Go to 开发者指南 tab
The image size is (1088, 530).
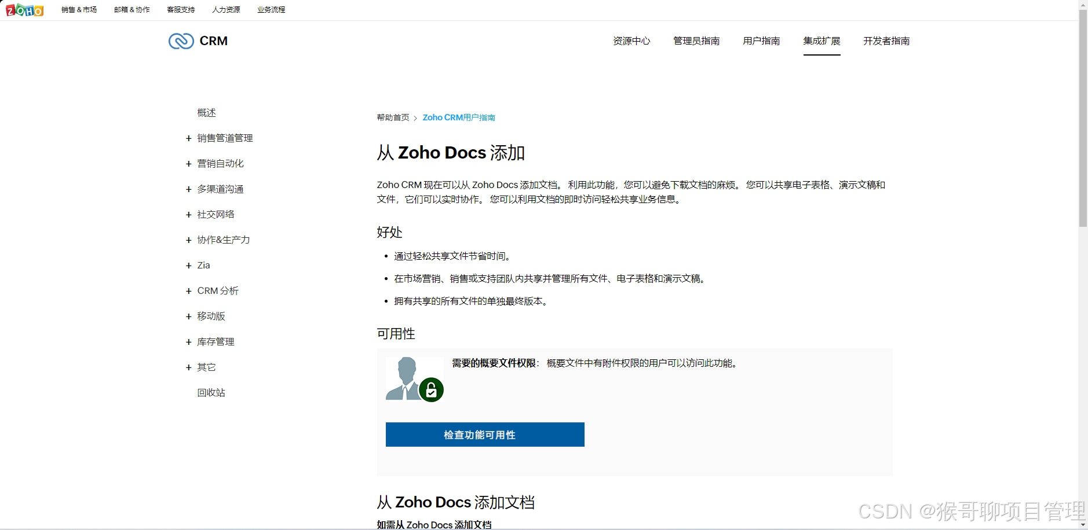[886, 41]
